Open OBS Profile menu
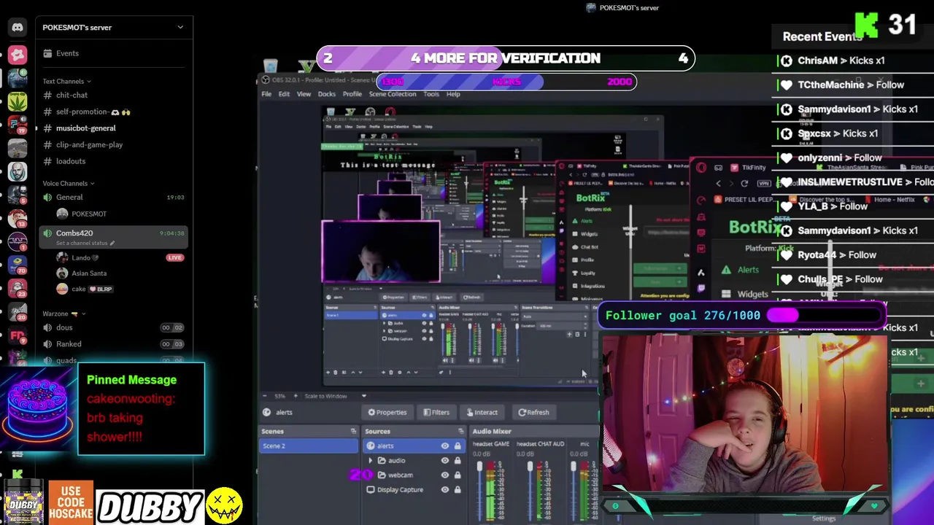The image size is (934, 525). click(352, 94)
